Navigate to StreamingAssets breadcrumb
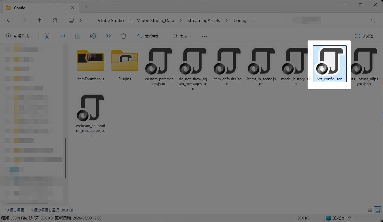Viewport: 383px width, 222px height. (204, 20)
